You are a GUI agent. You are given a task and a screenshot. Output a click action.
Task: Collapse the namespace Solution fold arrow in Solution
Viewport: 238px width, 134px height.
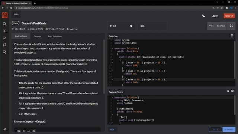coord(113,48)
